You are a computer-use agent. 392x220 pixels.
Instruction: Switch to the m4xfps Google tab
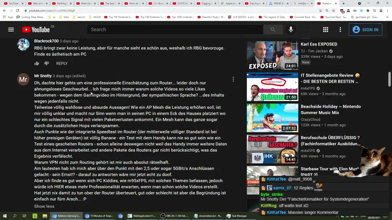tap(302, 4)
